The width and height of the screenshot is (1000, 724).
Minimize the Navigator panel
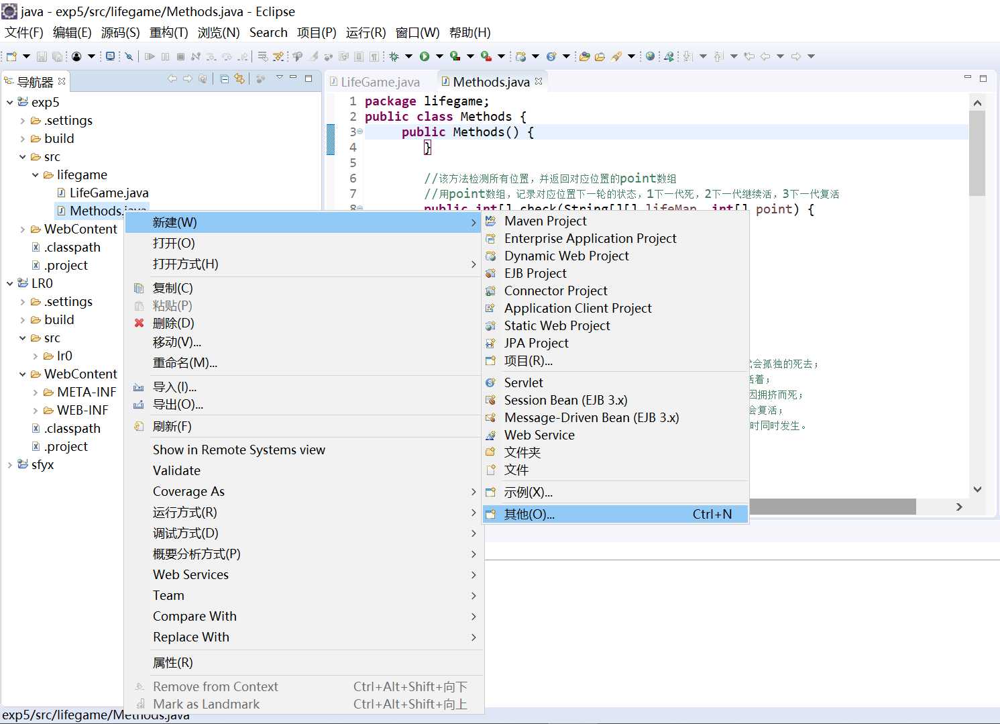click(x=293, y=79)
